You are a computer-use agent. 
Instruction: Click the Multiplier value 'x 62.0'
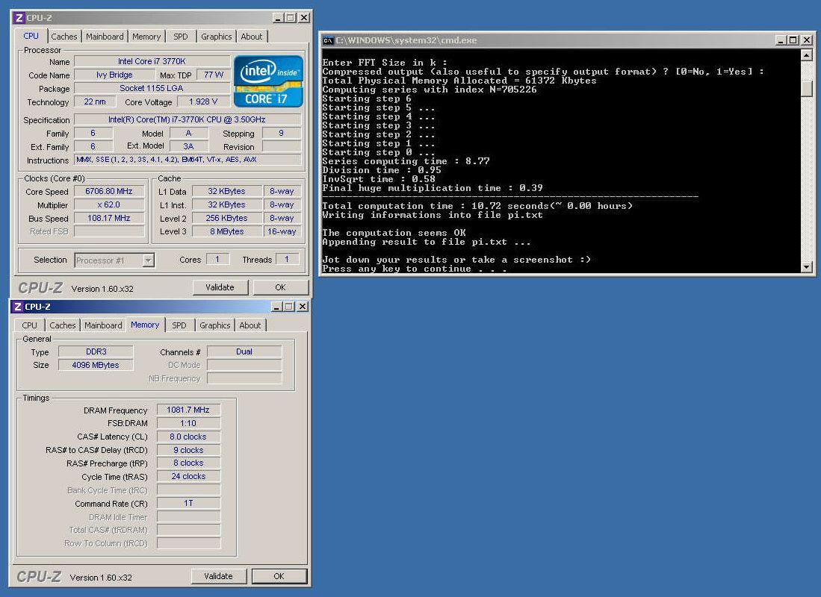click(109, 204)
